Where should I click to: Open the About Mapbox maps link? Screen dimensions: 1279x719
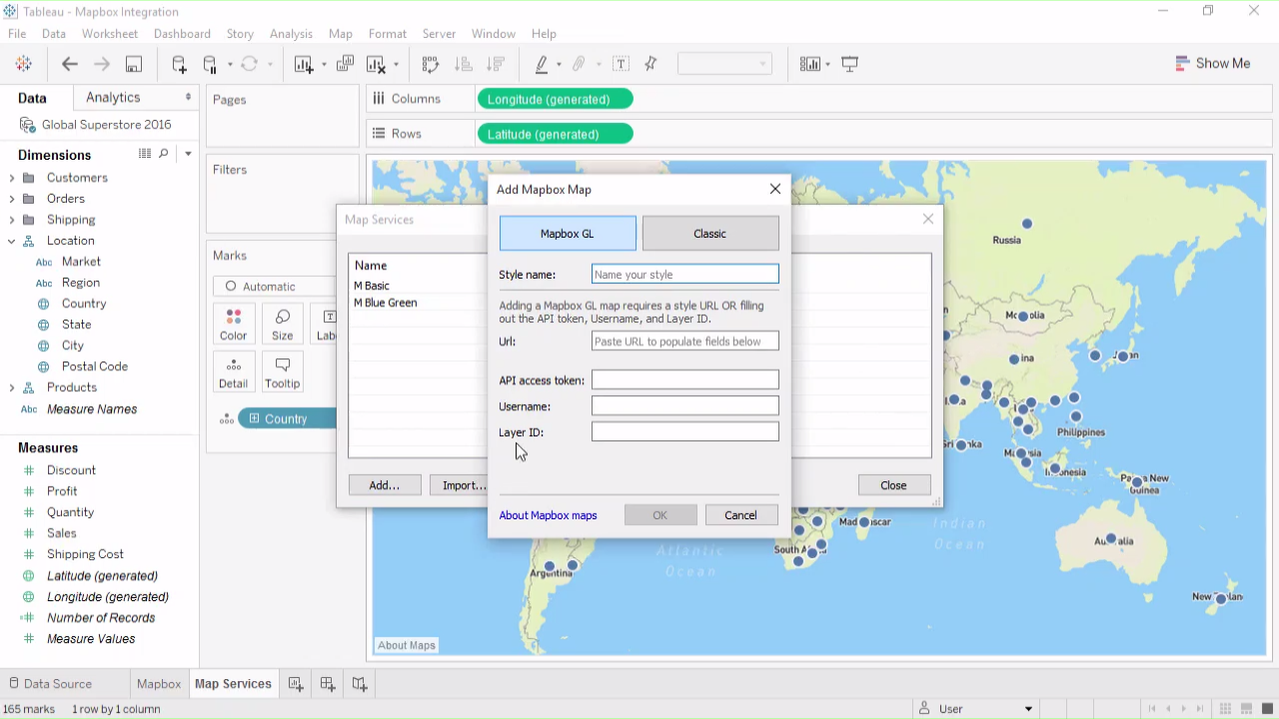[x=548, y=515]
